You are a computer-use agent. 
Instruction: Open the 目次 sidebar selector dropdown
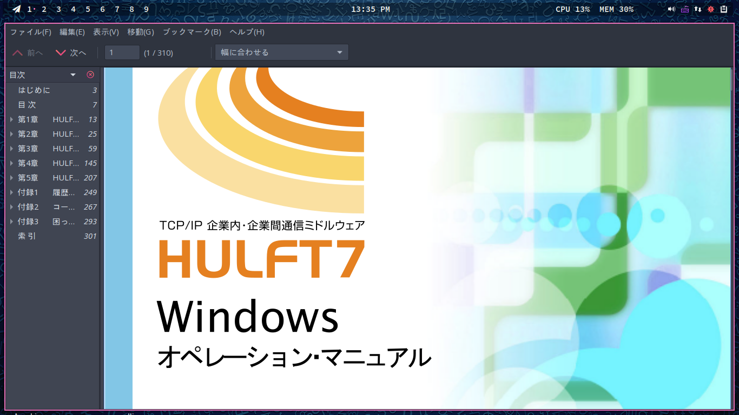point(43,75)
